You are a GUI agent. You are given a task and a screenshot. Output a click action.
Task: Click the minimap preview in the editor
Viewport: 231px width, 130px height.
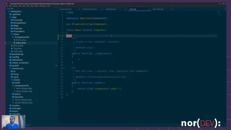219,13
